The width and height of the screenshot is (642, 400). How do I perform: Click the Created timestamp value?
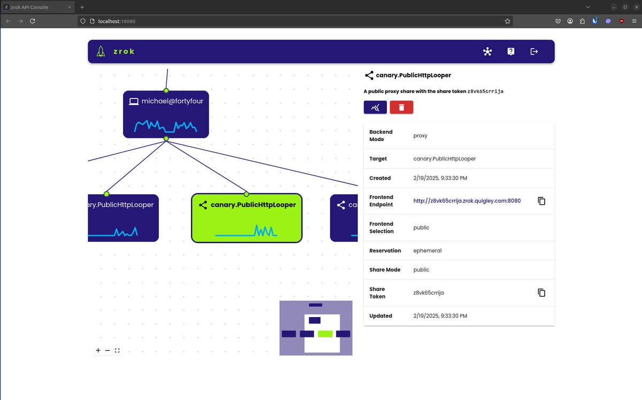440,178
